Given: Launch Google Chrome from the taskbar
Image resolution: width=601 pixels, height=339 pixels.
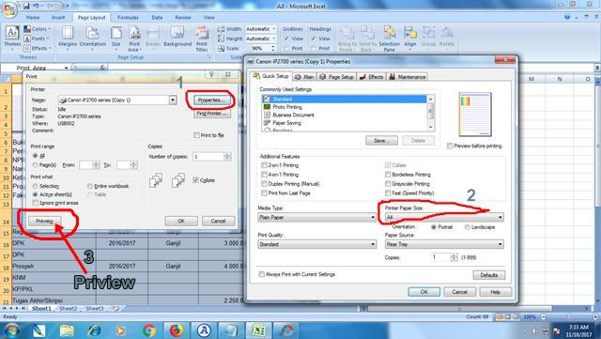Looking at the screenshot, I should pyautogui.click(x=149, y=331).
